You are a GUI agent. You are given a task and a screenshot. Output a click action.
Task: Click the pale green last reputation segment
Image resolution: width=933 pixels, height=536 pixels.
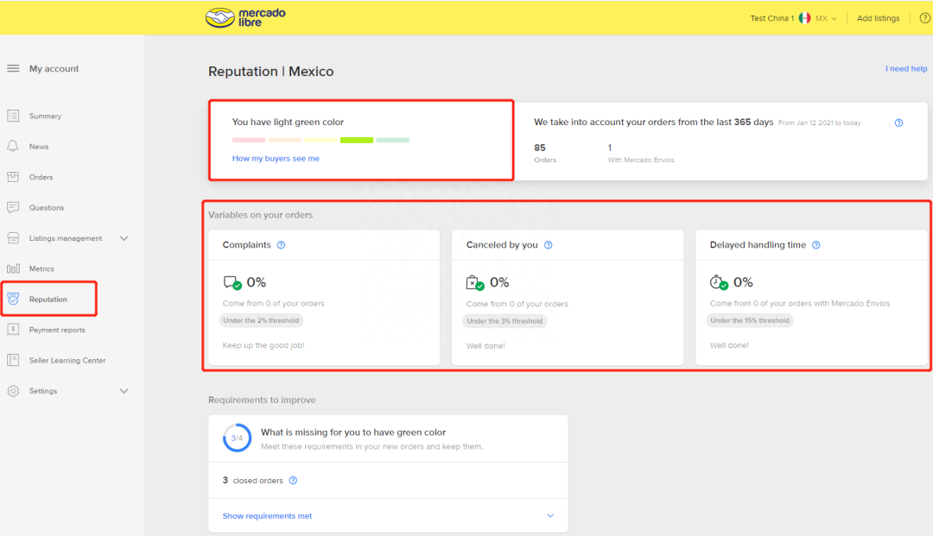coord(393,140)
